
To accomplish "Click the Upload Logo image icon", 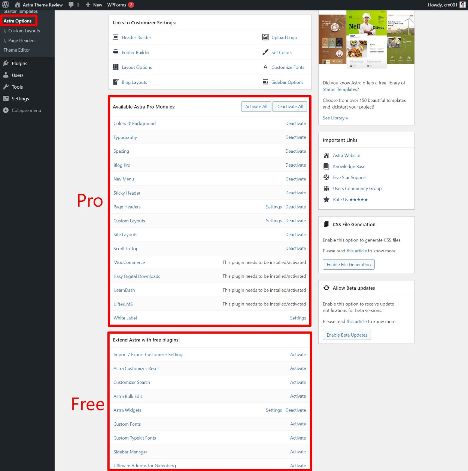I will (265, 37).
